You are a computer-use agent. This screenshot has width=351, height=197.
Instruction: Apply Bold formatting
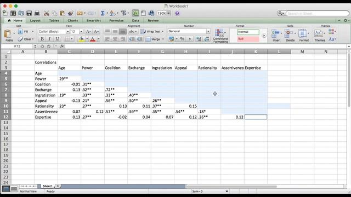point(42,39)
